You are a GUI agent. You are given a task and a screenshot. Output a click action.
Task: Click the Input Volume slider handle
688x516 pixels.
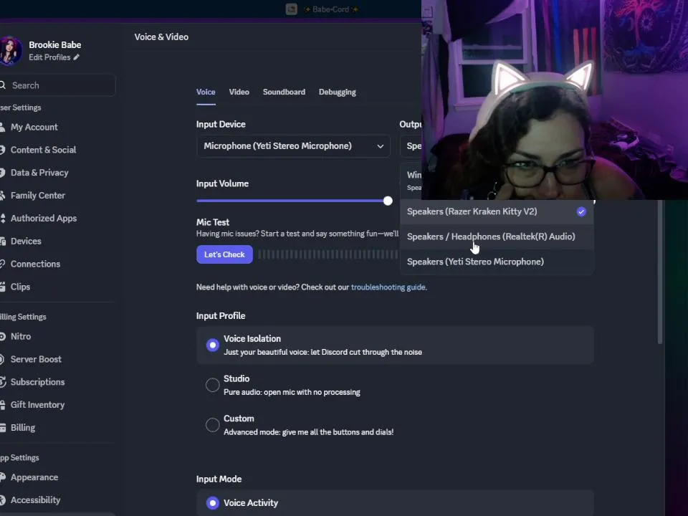point(388,201)
